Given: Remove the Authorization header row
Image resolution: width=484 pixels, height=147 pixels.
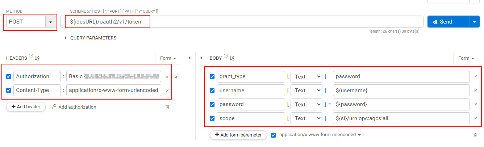Looking at the screenshot, I should [167, 77].
